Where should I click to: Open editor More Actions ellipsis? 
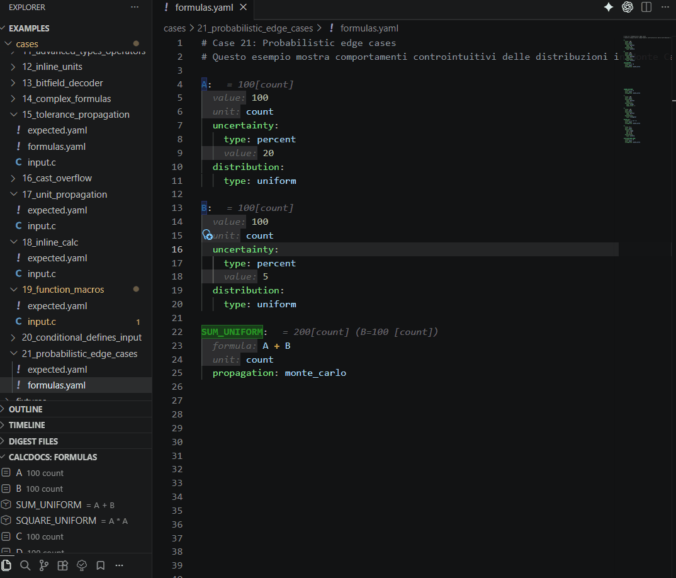(x=665, y=7)
